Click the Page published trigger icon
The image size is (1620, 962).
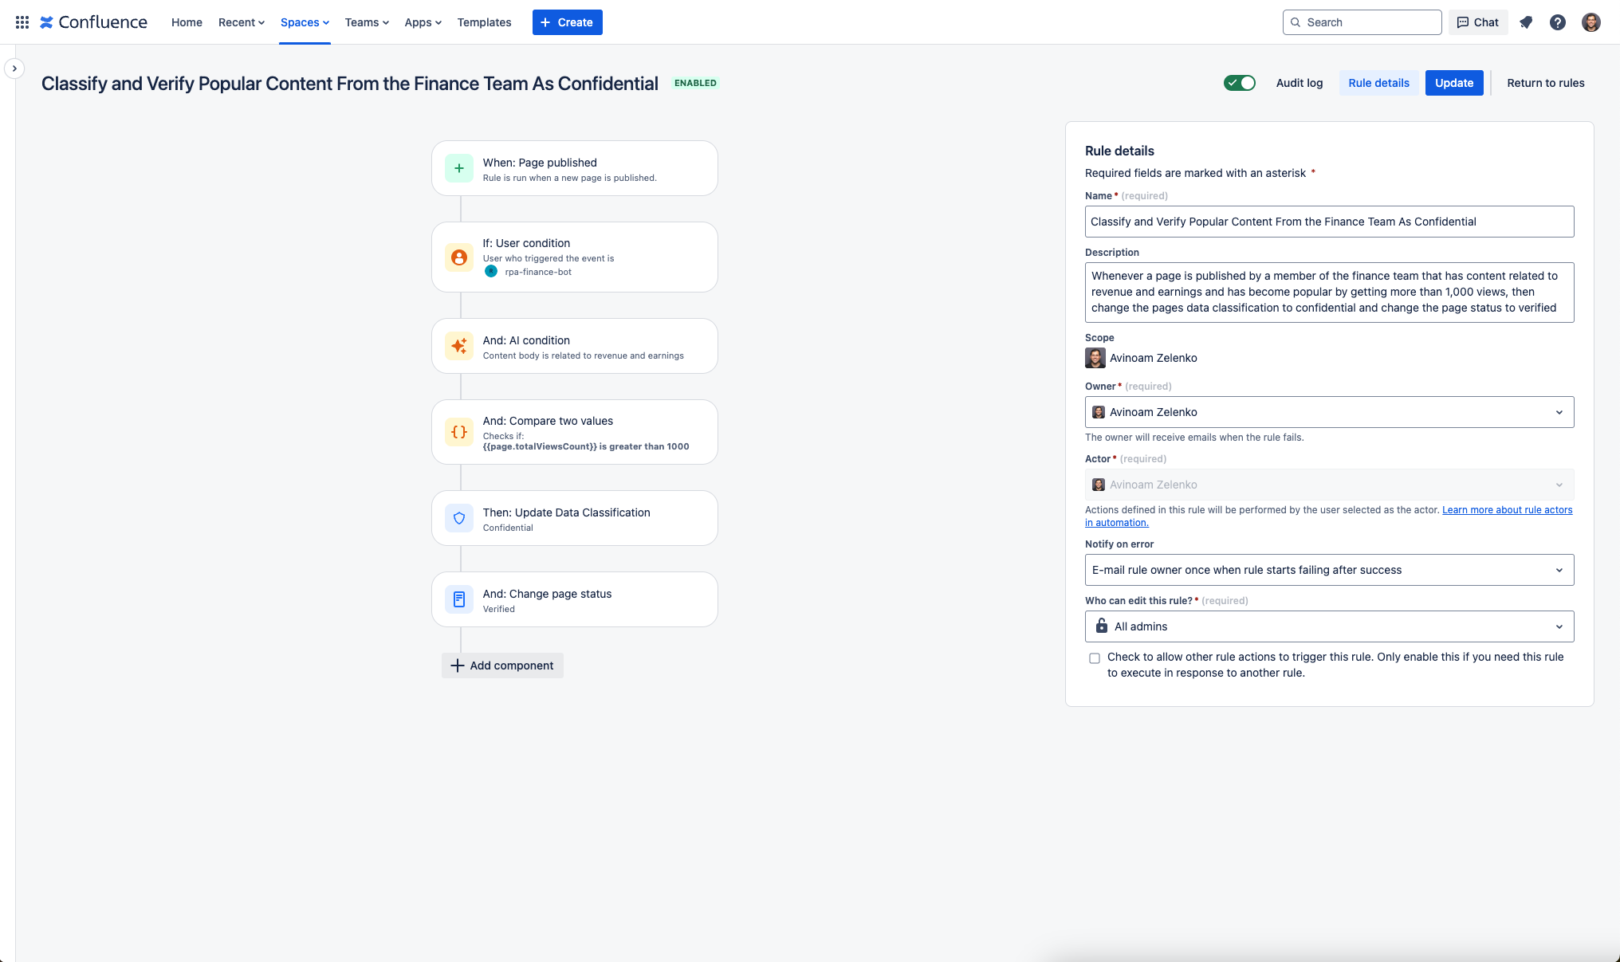[458, 168]
